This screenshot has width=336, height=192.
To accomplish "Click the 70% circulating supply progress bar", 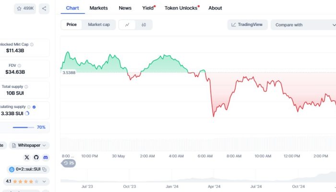I will [23, 127].
